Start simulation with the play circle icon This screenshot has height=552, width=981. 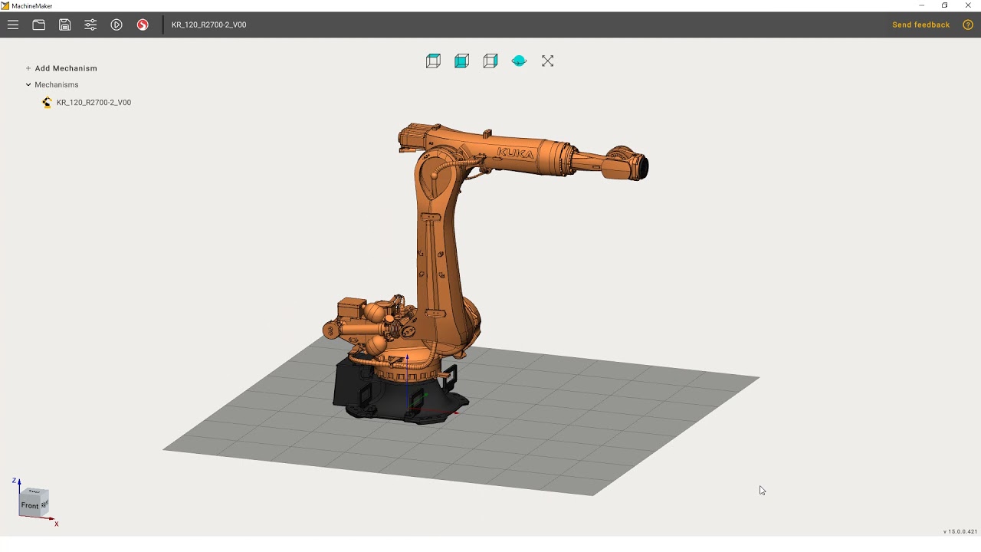pyautogui.click(x=116, y=25)
